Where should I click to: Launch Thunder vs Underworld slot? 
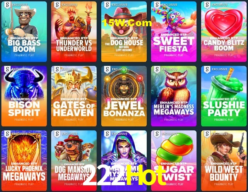coord(74,32)
